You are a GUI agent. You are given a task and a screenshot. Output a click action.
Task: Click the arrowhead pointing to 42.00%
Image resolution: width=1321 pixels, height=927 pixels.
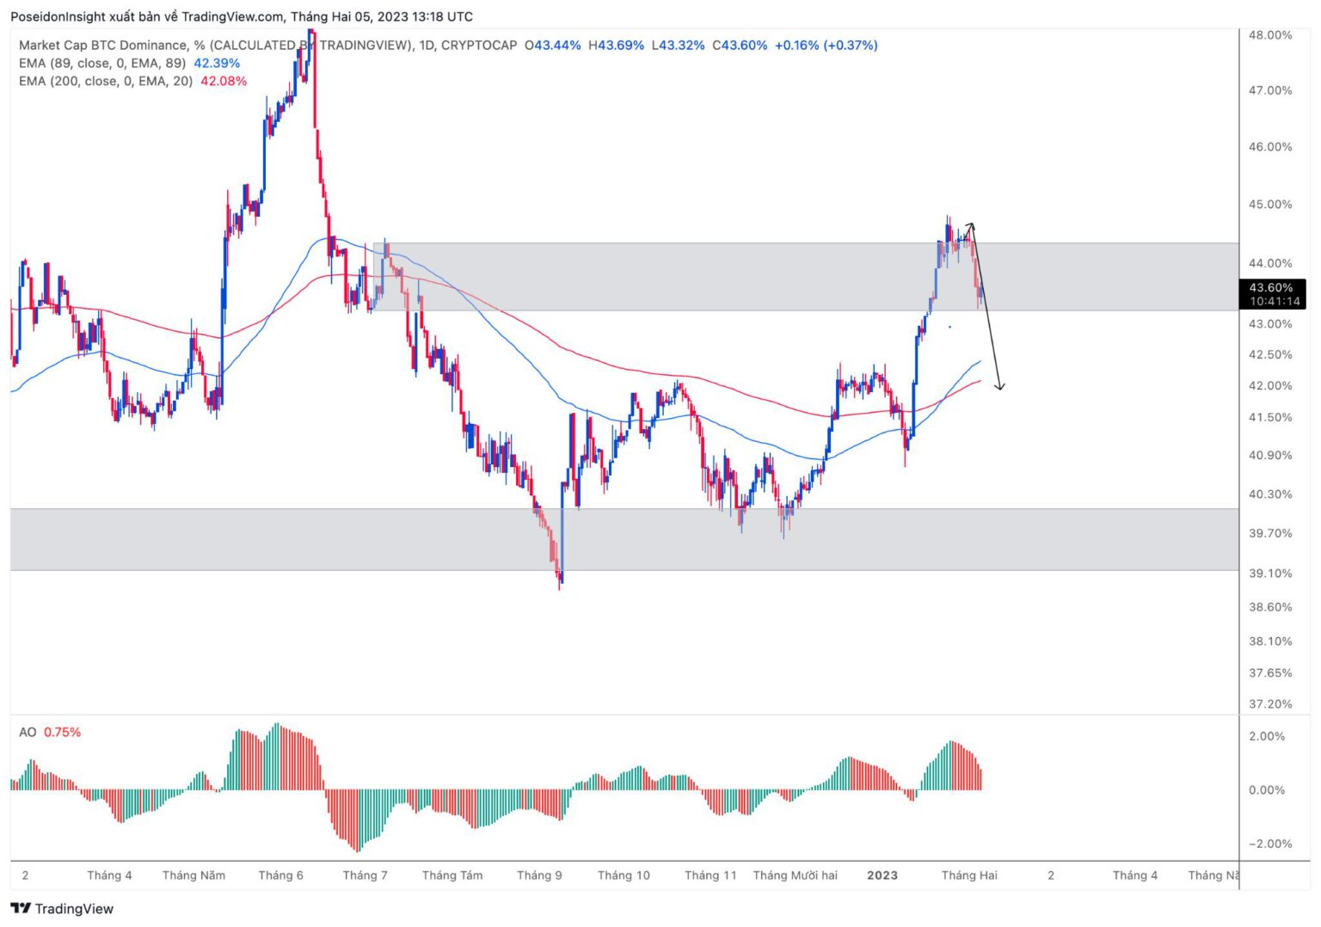pyautogui.click(x=999, y=387)
